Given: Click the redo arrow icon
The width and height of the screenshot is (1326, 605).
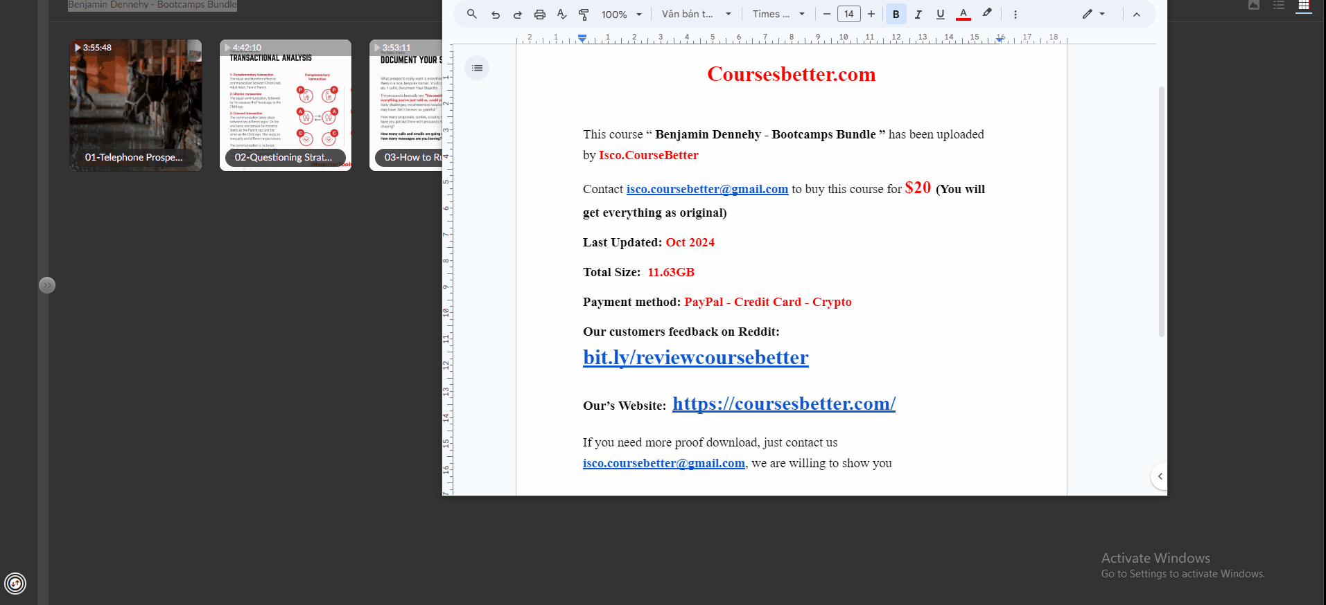Looking at the screenshot, I should (x=518, y=15).
